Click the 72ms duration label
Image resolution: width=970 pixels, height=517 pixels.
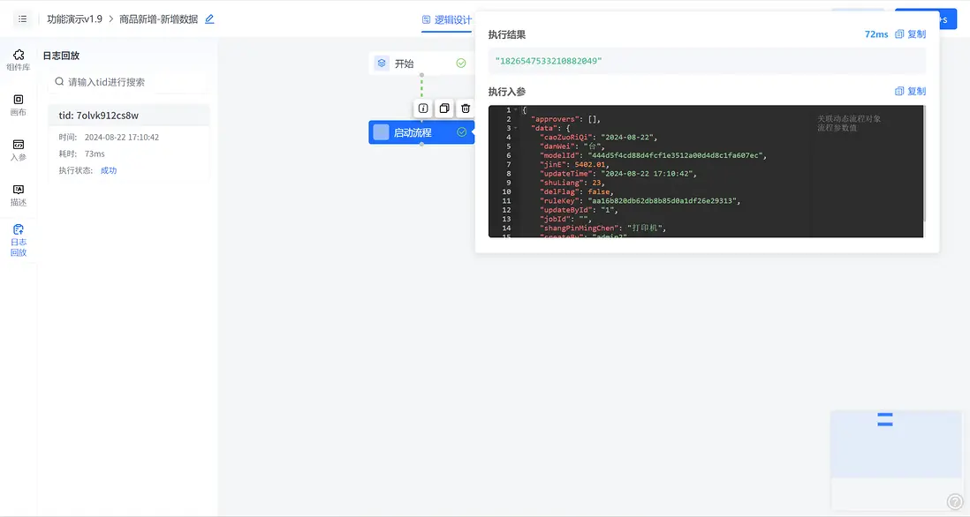(876, 34)
